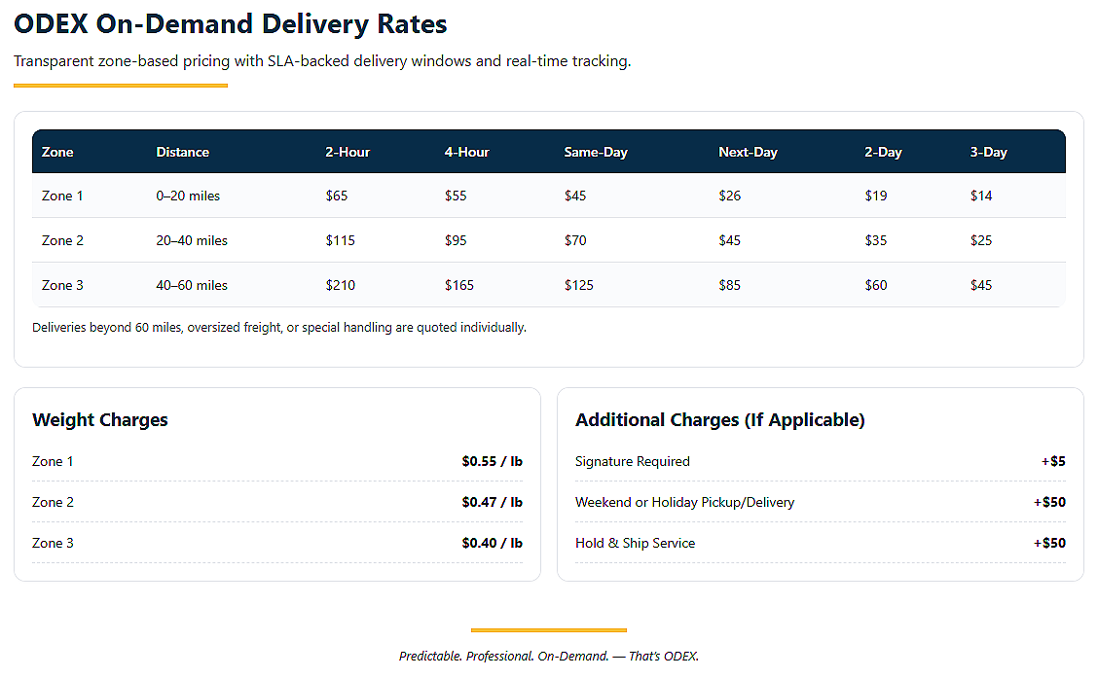This screenshot has height=678, width=1098.
Task: Click the Same-Day column header
Action: pyautogui.click(x=595, y=152)
